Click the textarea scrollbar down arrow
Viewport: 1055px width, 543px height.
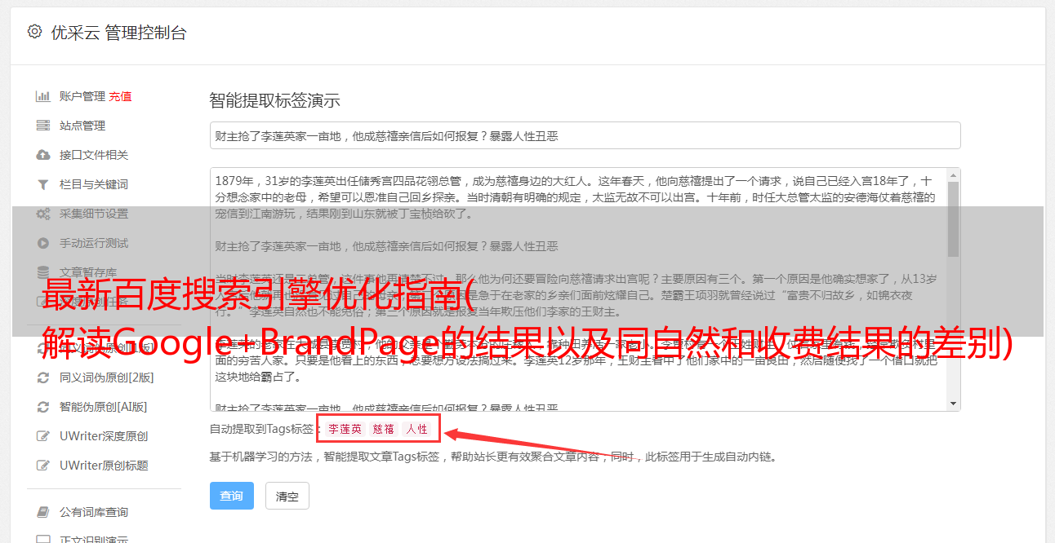953,404
